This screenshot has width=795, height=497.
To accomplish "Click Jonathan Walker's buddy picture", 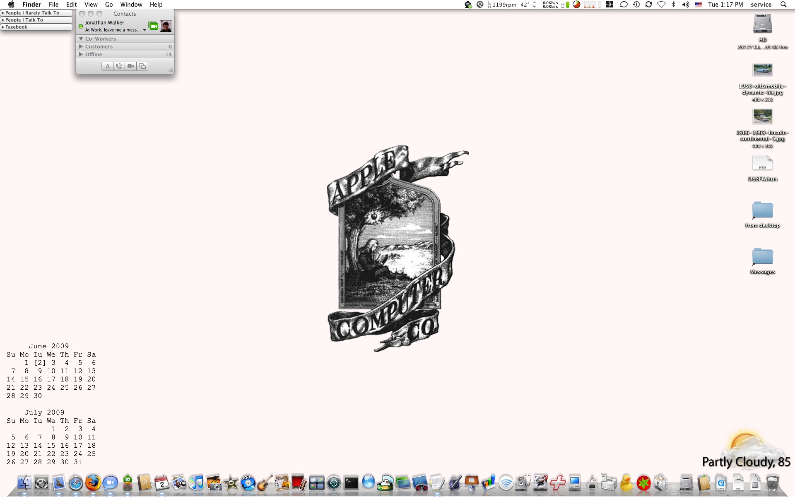I will tap(166, 26).
